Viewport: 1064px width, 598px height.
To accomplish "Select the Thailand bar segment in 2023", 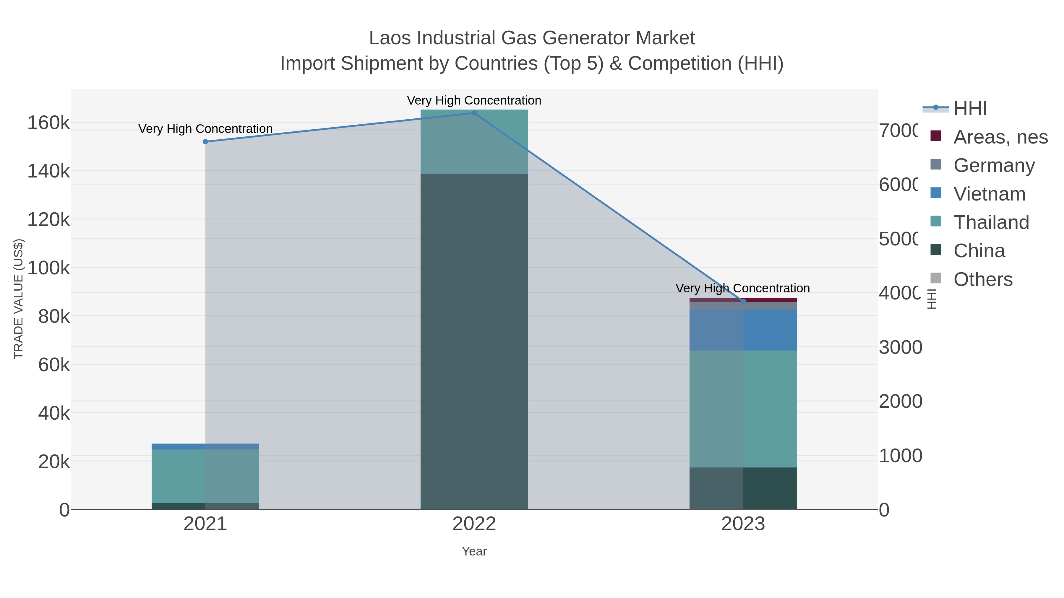I will pos(743,409).
